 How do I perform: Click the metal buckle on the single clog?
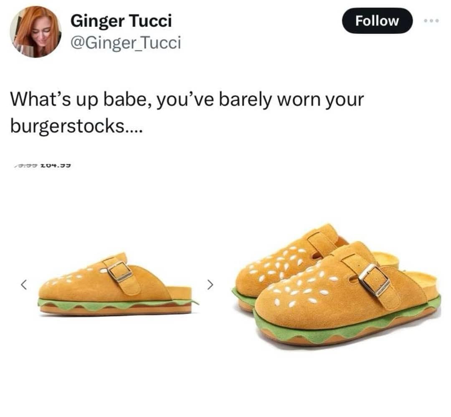tap(119, 271)
